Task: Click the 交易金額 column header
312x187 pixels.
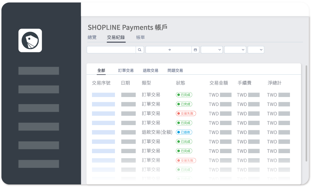Action: [219, 83]
